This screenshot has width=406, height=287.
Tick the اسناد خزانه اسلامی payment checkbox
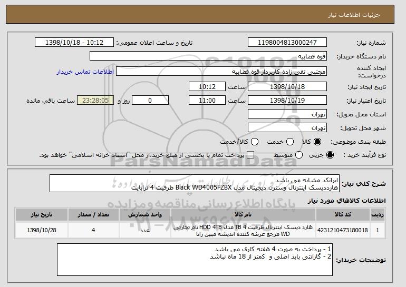pyautogui.click(x=250, y=155)
